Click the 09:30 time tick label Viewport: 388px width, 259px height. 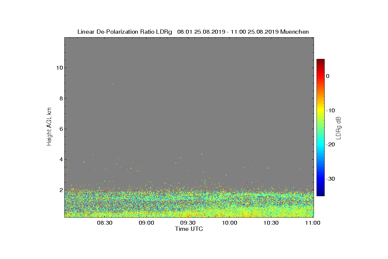pos(188,223)
